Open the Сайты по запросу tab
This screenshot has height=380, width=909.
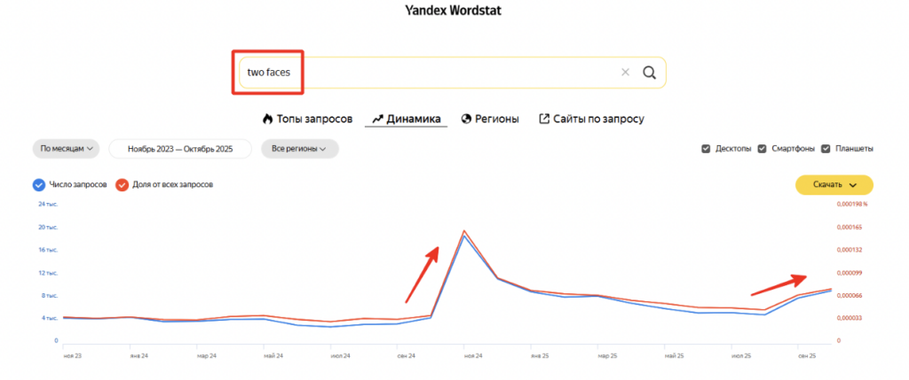pos(591,120)
